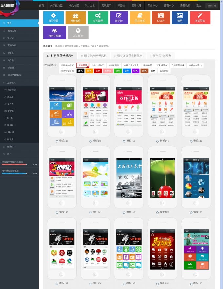223x289 pixels.
Task: Expand the 微硬件 sidebar section
Action: pyautogui.click(x=19, y=147)
